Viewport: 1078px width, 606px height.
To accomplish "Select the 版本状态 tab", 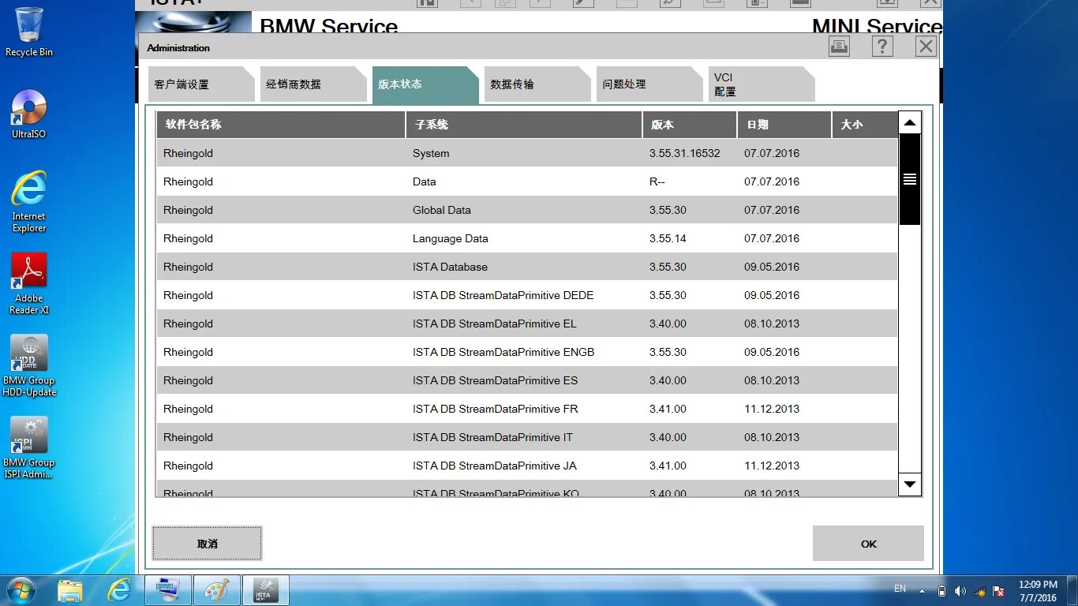I will click(x=425, y=84).
